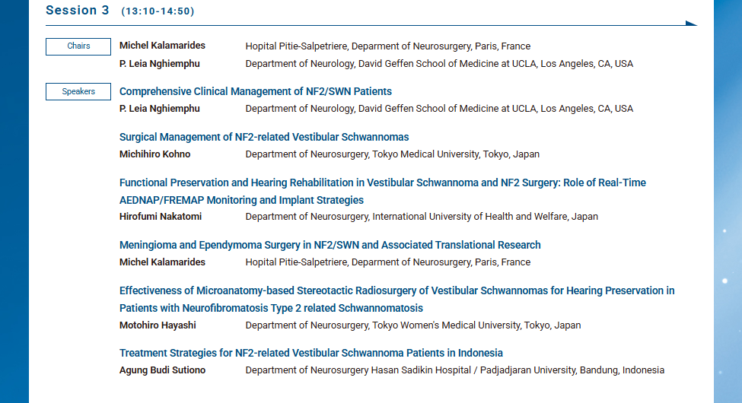The width and height of the screenshot is (742, 403).
Task: Click speaker name Hirofumi Nakatomi
Action: 159,217
